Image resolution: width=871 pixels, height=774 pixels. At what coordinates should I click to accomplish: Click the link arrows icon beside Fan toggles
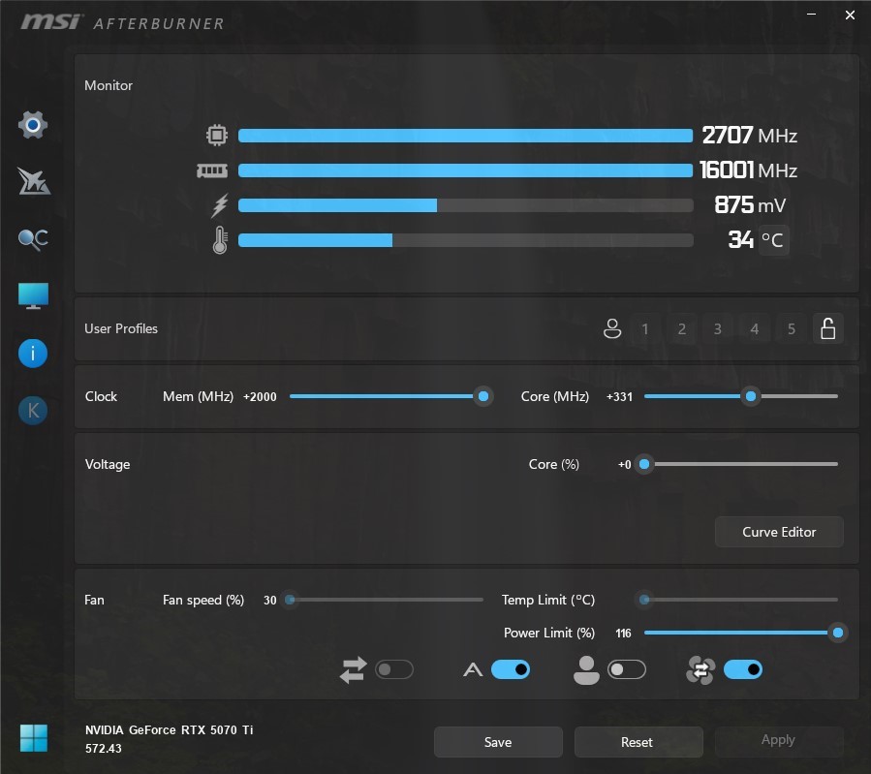point(354,669)
